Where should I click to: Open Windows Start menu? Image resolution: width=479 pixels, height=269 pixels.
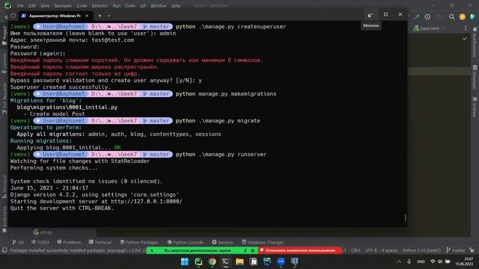pyautogui.click(x=185, y=262)
